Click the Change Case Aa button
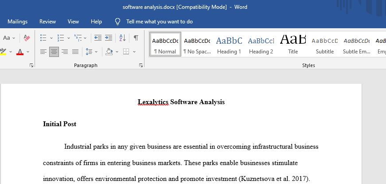 click(6, 38)
